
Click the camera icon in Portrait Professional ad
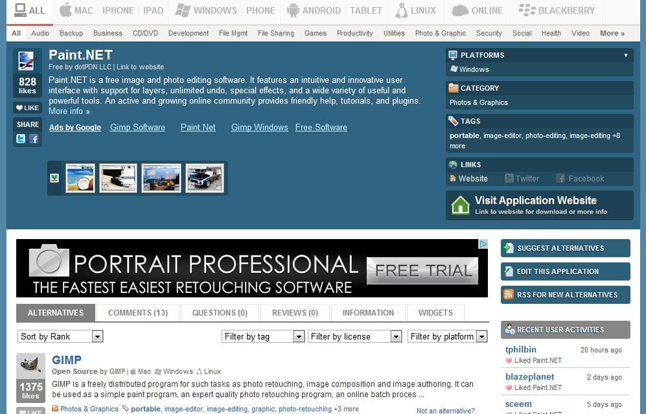tap(49, 260)
